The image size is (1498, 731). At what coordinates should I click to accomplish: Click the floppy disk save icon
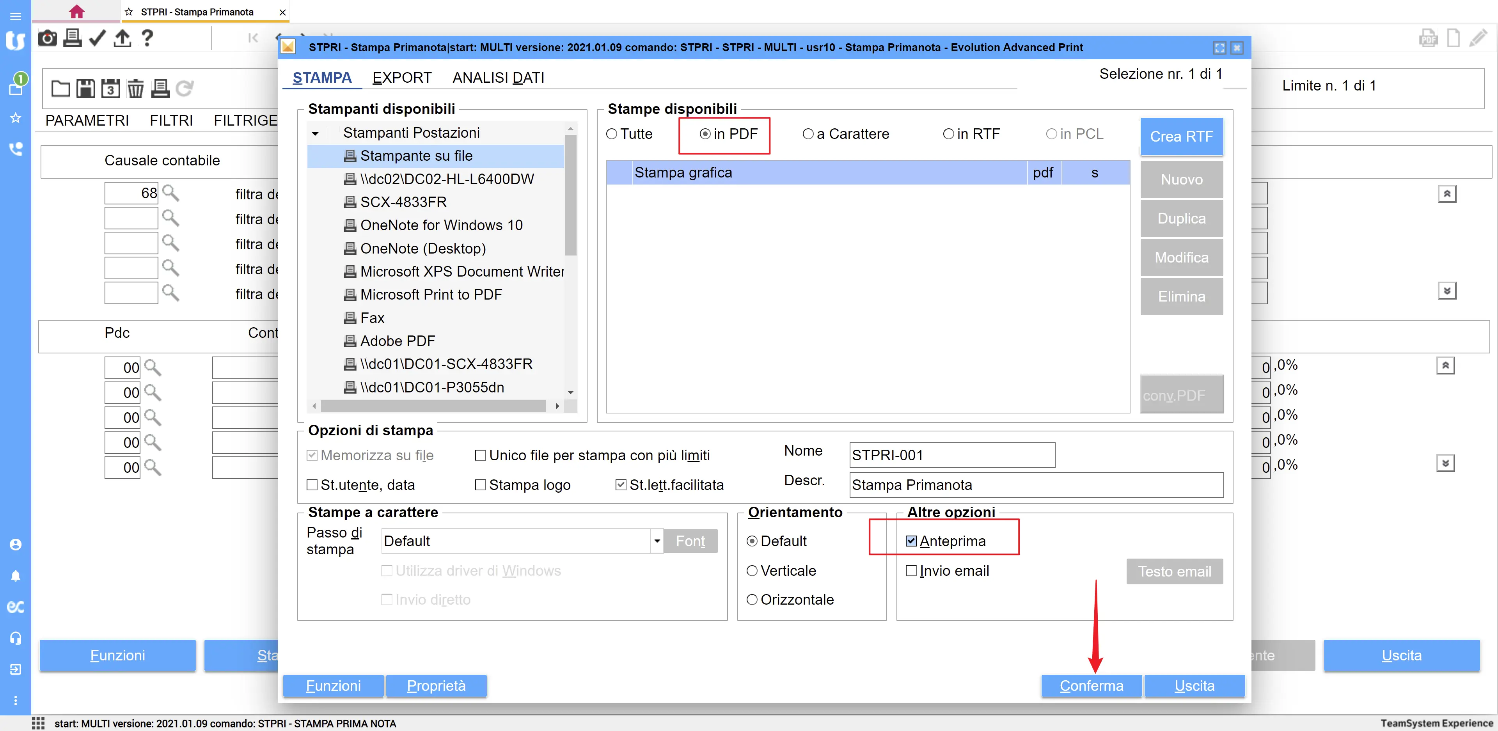85,89
